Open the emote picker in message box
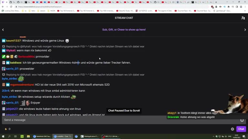The height and width of the screenshot is (139, 248). pos(242,120)
